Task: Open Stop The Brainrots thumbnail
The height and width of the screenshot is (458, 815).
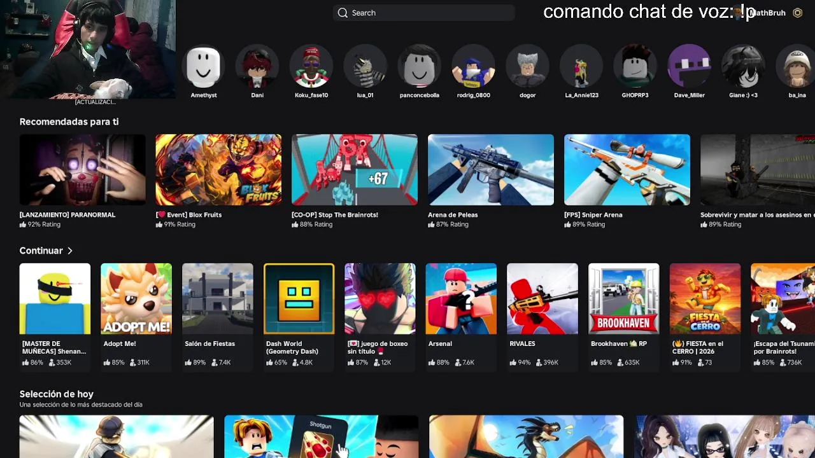Action: click(355, 170)
